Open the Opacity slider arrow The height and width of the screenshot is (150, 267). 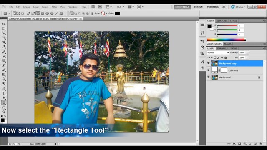[247, 53]
